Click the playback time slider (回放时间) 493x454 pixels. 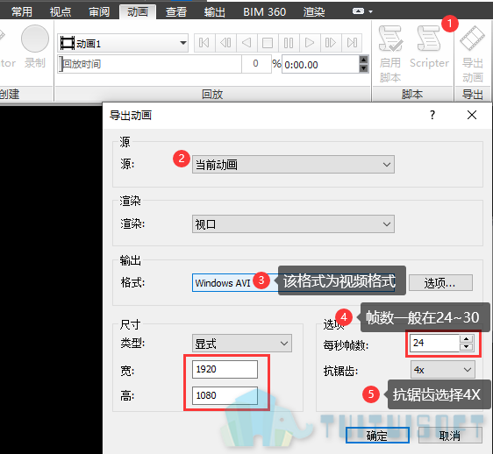150,64
